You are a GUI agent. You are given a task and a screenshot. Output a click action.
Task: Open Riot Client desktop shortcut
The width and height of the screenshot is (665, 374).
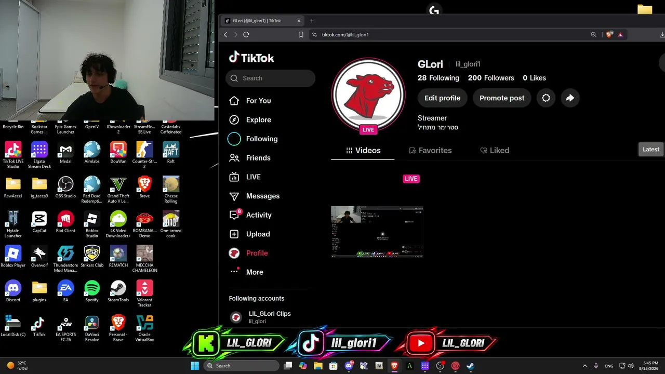[x=65, y=222]
